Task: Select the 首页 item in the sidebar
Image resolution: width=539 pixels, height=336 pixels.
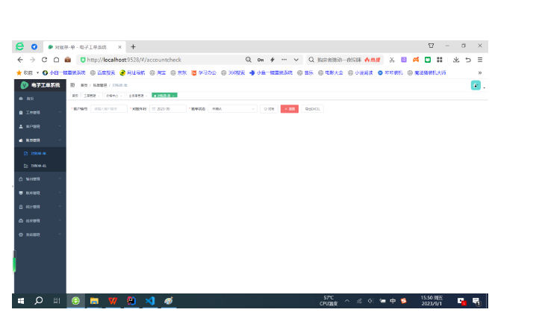Action: tap(31, 99)
